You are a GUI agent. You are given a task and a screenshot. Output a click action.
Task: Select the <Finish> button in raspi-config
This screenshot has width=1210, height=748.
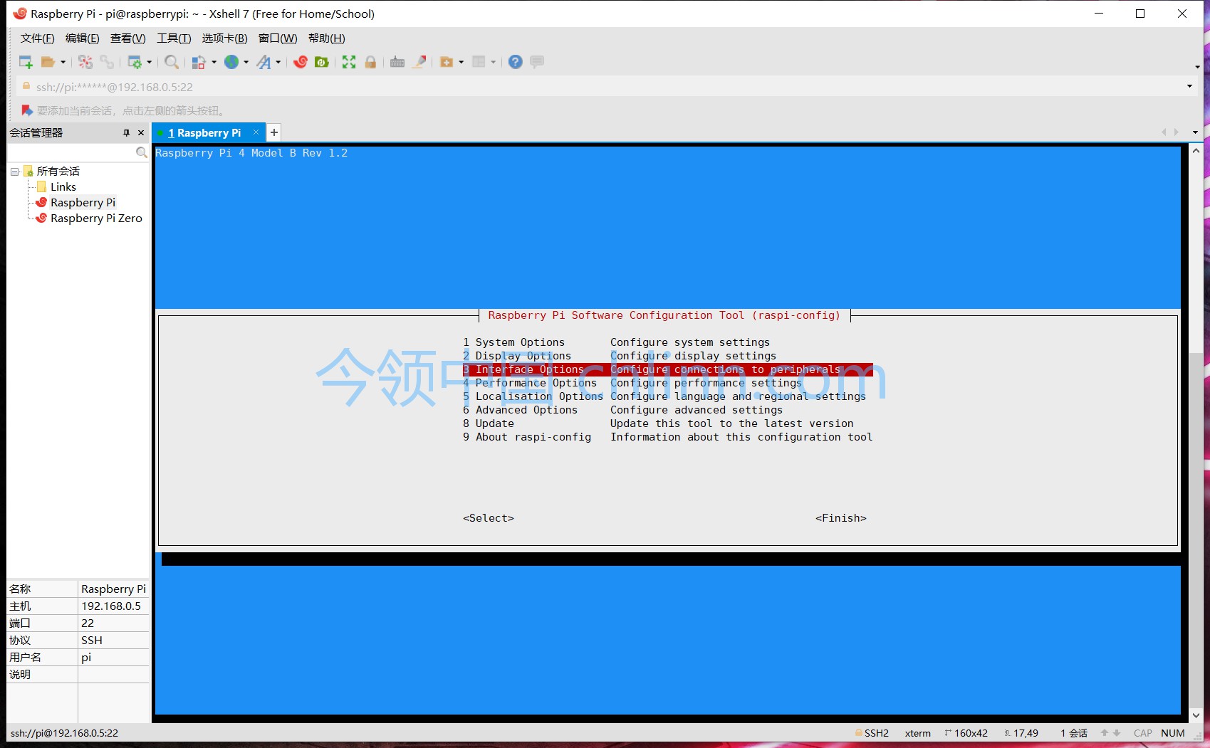click(x=841, y=518)
